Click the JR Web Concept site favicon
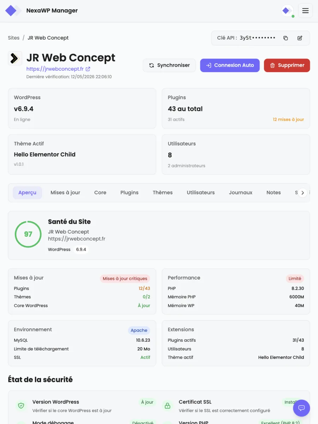Image resolution: width=318 pixels, height=424 pixels. [15, 58]
